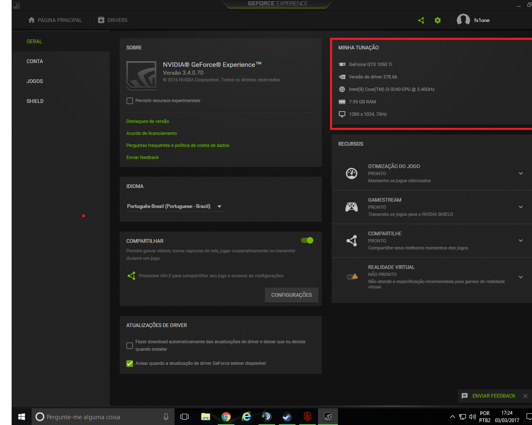
Task: Click the network icon in system tray
Action: 463,417
